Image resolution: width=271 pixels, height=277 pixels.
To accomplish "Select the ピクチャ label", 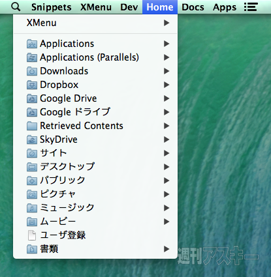I will (58, 194).
